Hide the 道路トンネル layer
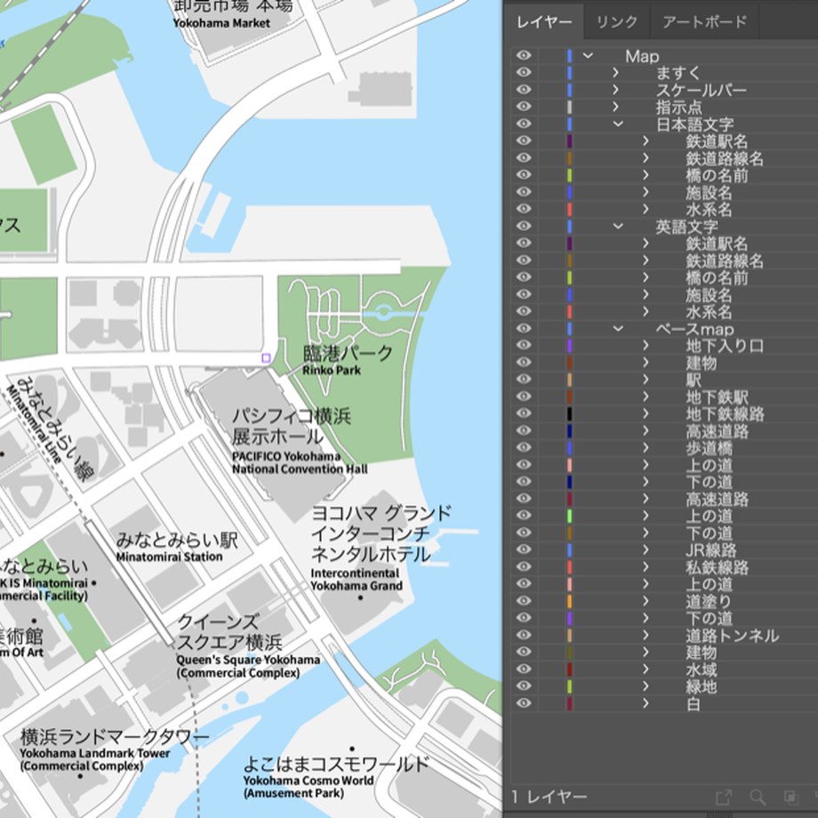 tap(524, 636)
